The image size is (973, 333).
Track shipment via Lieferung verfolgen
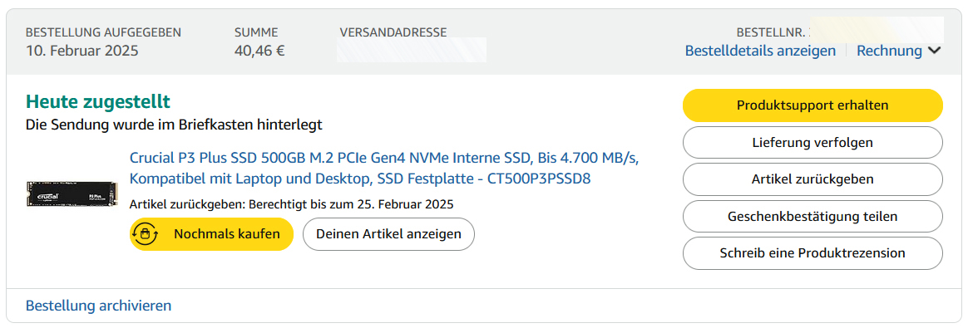[812, 143]
